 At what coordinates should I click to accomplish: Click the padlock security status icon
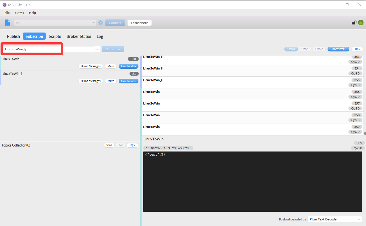[x=354, y=23]
